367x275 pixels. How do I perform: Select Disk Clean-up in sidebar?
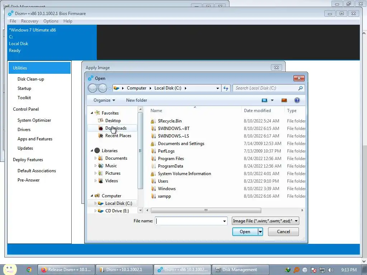tap(31, 79)
